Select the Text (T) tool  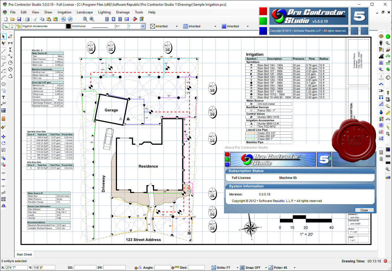coord(3,97)
